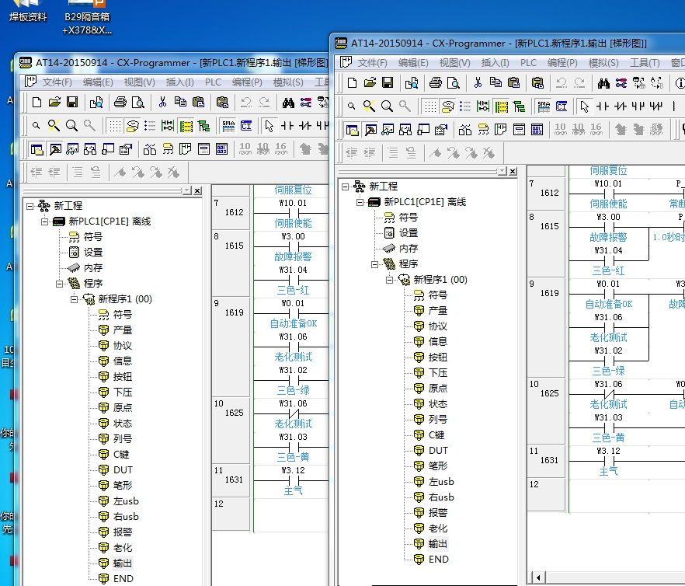Cut with scissors icon in left window

coord(162,103)
